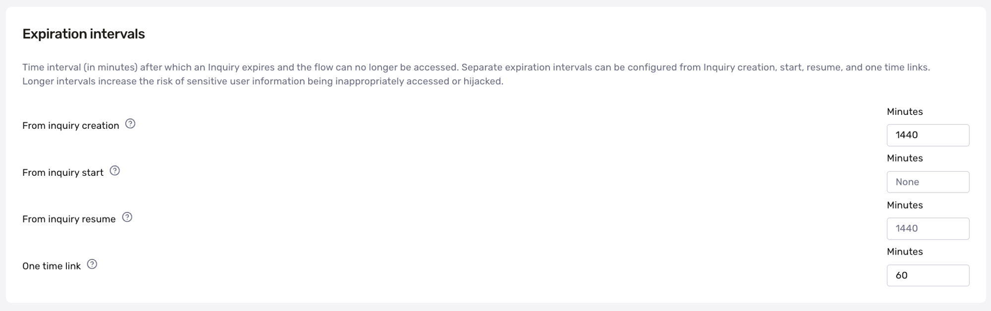The height and width of the screenshot is (311, 991).
Task: Click the help icon beside From inquiry creation
Action: 130,124
